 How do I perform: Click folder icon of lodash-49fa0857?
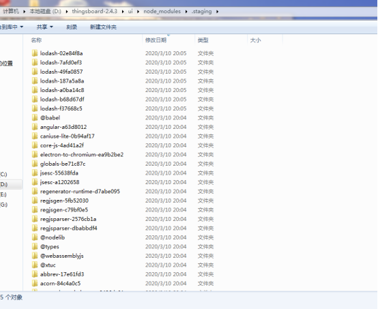pos(35,72)
